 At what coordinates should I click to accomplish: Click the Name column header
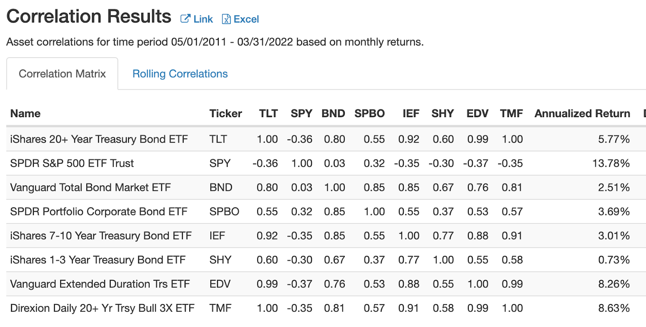[x=25, y=114]
